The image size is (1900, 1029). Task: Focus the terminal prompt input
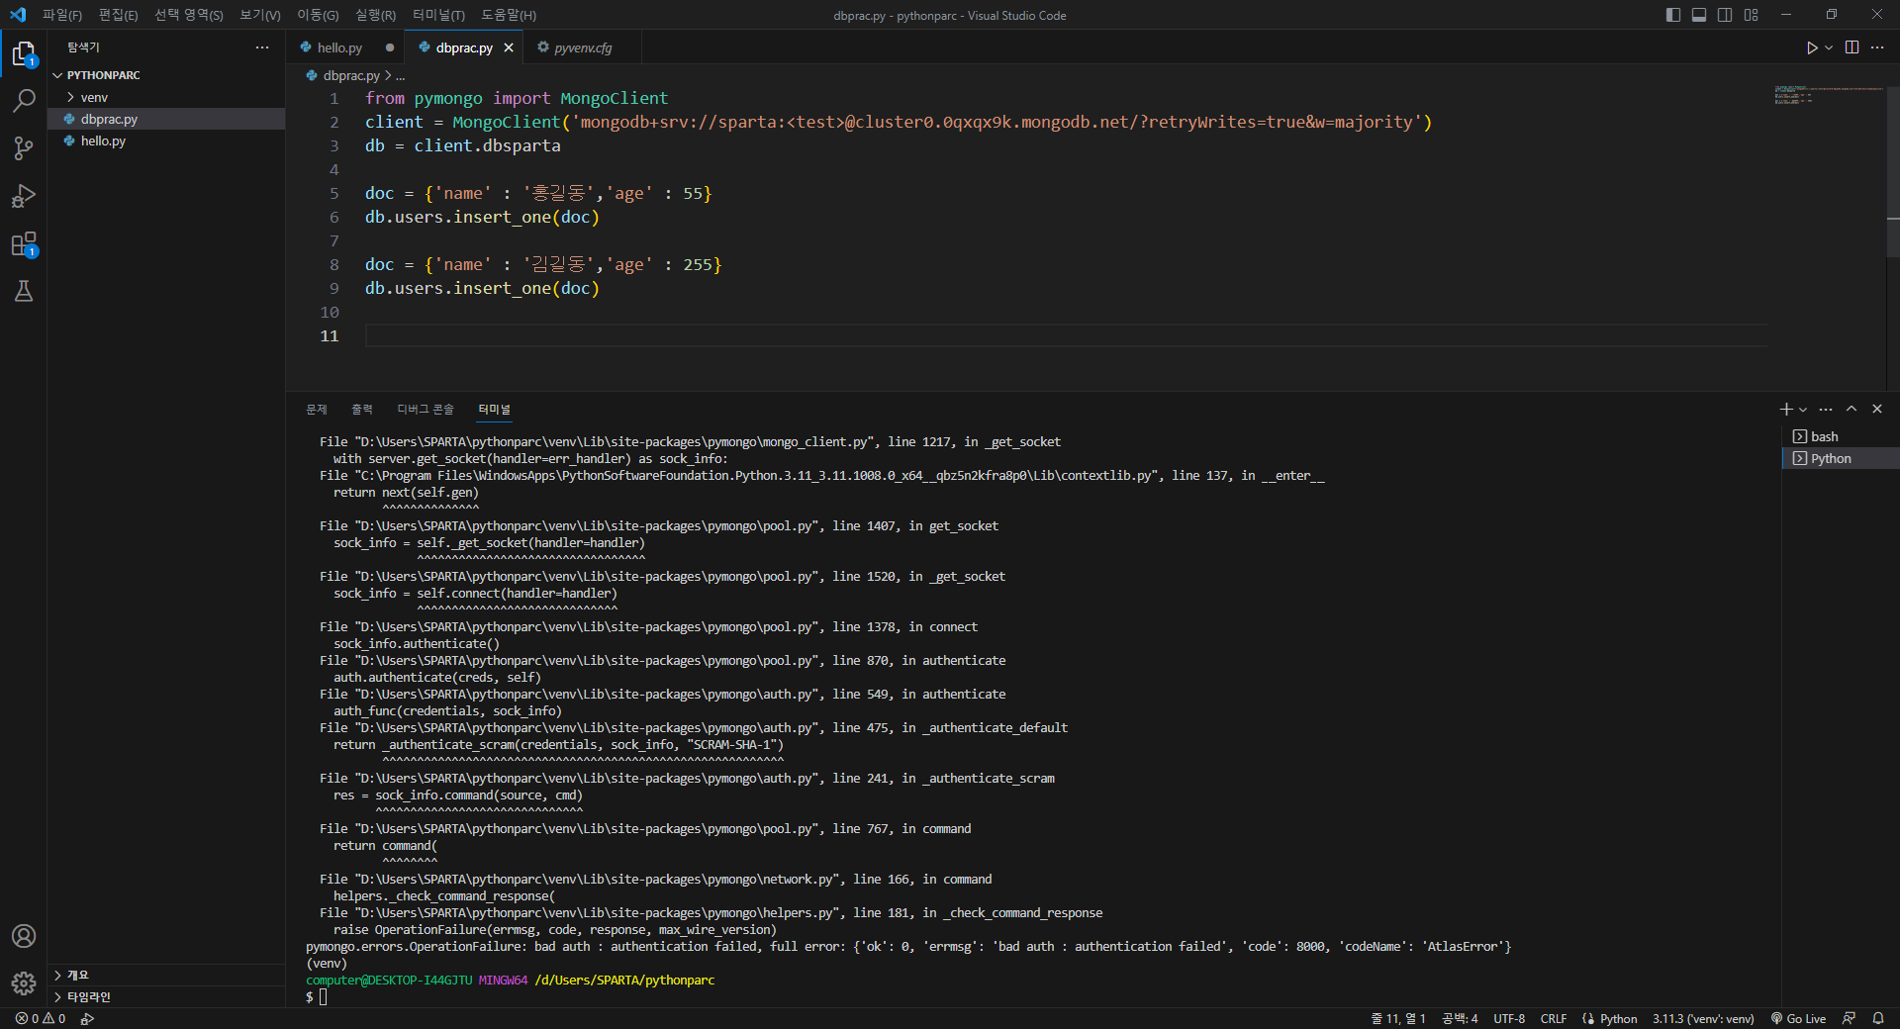tap(323, 996)
